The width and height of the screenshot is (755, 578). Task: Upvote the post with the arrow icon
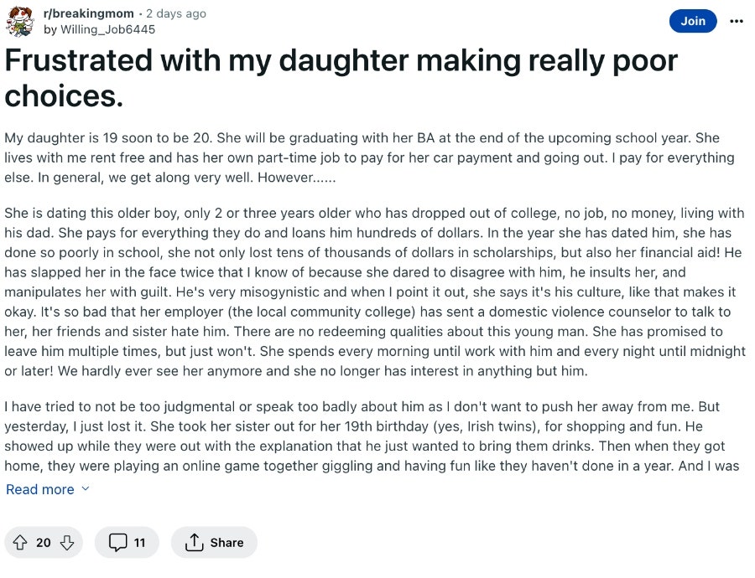click(21, 542)
